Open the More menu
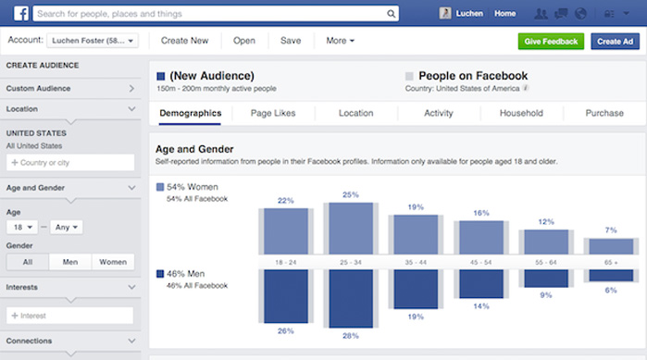The image size is (647, 360). 340,41
